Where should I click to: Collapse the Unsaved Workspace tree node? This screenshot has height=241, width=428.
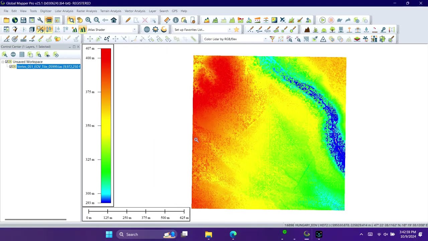click(3, 62)
